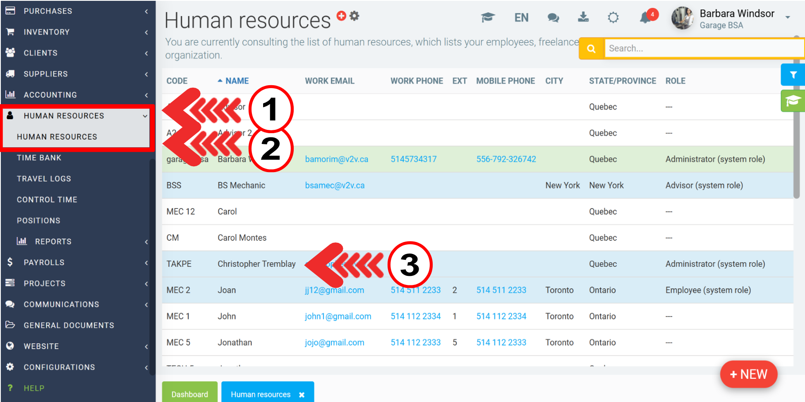Open Time Bank in sidebar
The height and width of the screenshot is (402, 805).
click(39, 158)
